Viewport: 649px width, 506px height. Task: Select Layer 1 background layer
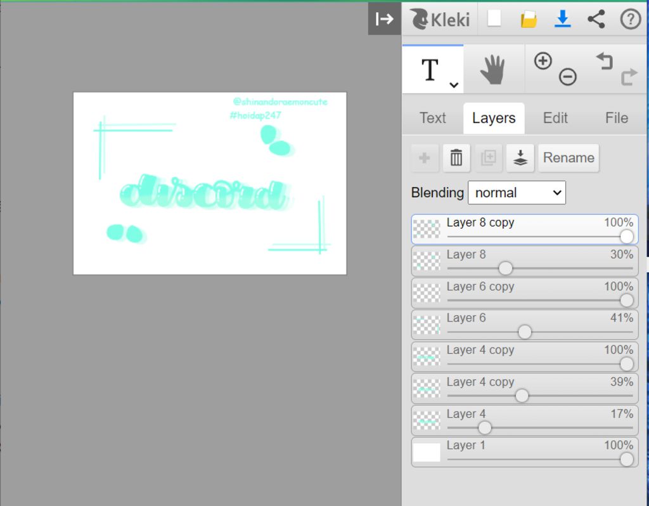[524, 452]
